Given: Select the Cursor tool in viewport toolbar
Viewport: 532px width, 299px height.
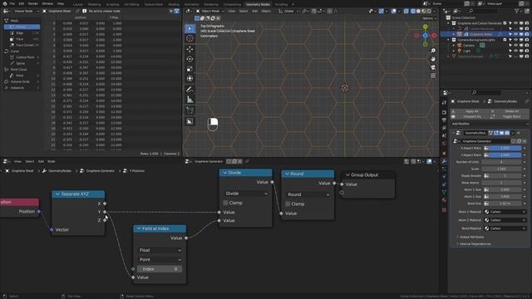Looking at the screenshot, I should pyautogui.click(x=190, y=38).
